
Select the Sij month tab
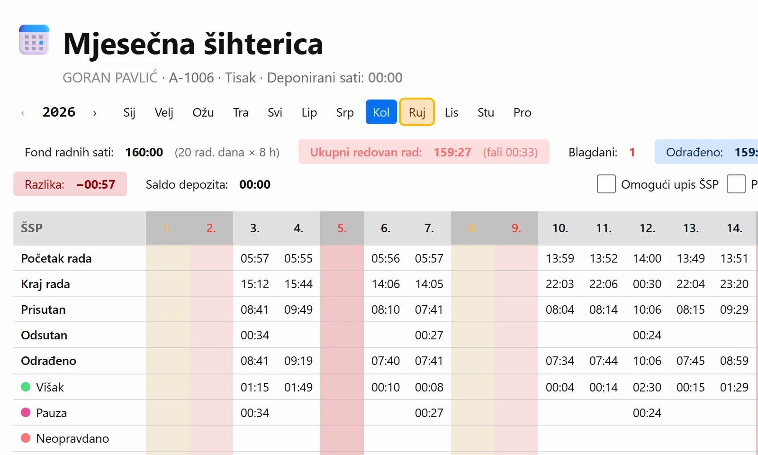pos(129,112)
